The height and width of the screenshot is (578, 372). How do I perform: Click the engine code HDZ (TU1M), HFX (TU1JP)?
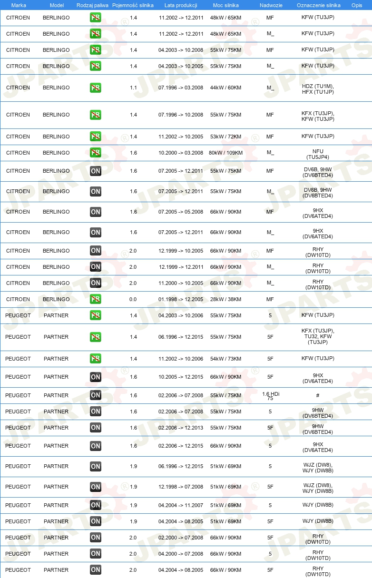(318, 89)
